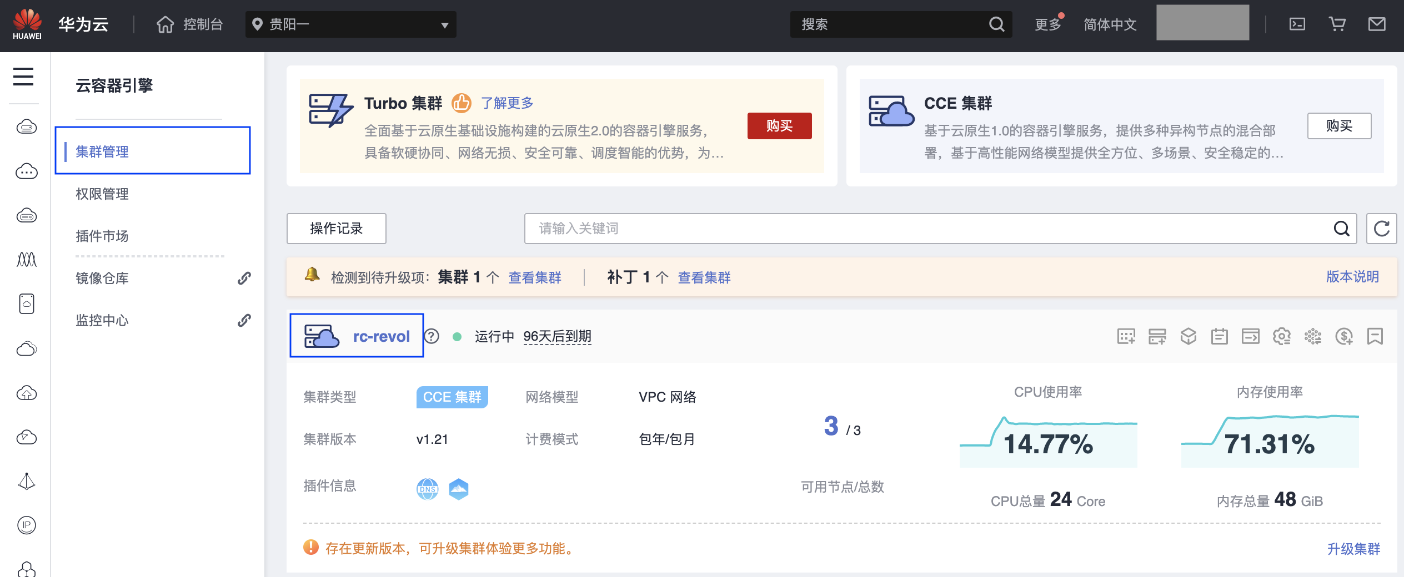Click the thumbs-up icon beside Turbo 集群
Viewport: 1404px width, 577px height.
tap(461, 103)
